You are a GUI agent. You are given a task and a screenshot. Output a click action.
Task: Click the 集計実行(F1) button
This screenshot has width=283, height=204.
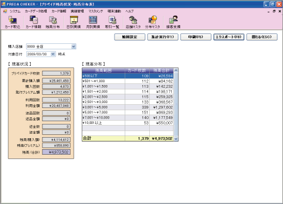162,37
